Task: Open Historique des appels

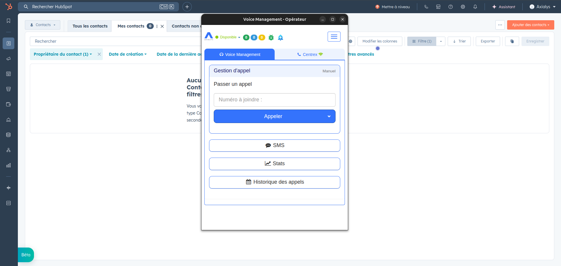Action: pyautogui.click(x=275, y=182)
